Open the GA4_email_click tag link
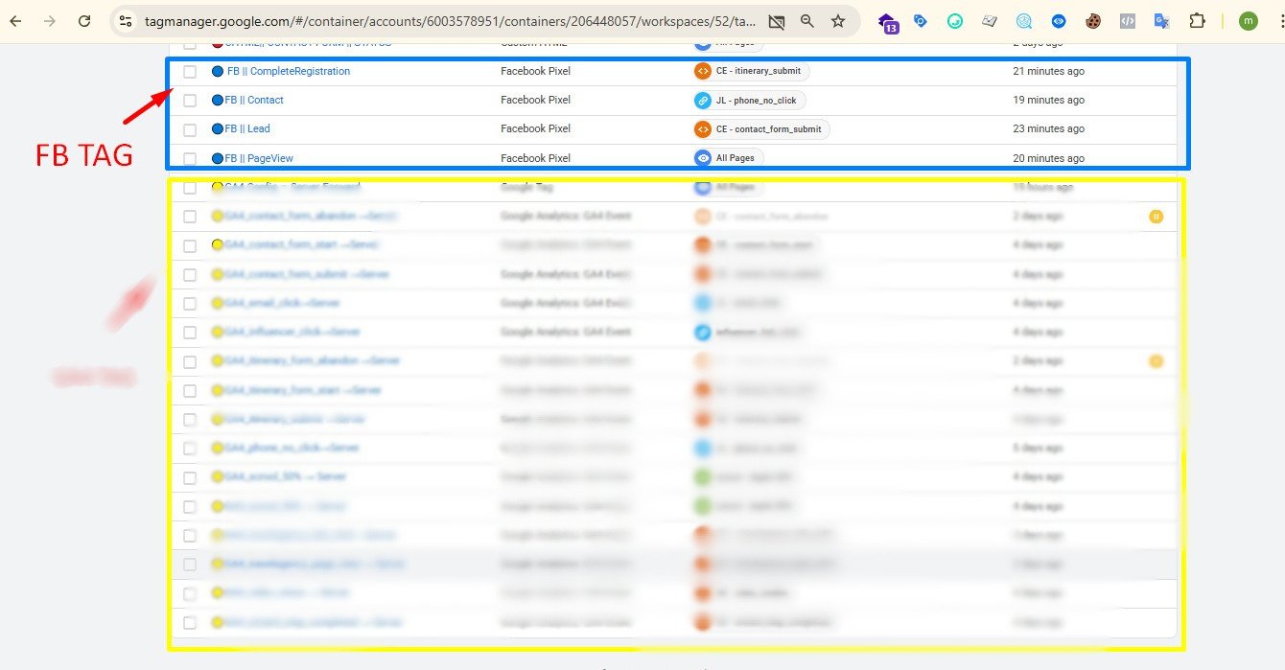 click(282, 303)
